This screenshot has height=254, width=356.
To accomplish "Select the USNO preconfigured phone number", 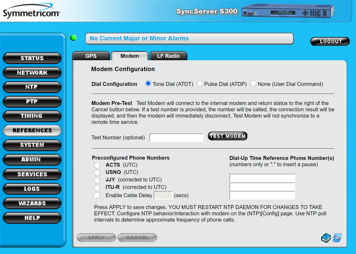I will click(97, 172).
